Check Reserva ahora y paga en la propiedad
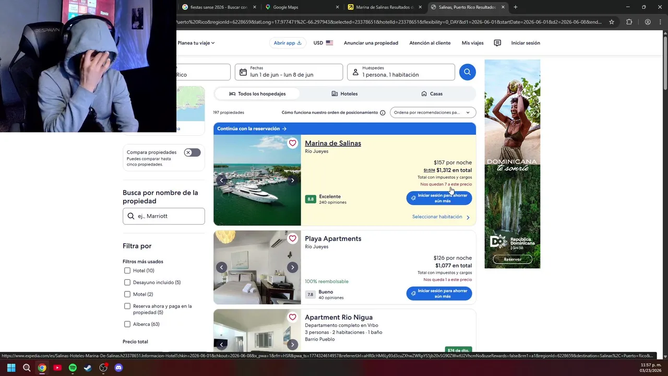 [x=127, y=306]
